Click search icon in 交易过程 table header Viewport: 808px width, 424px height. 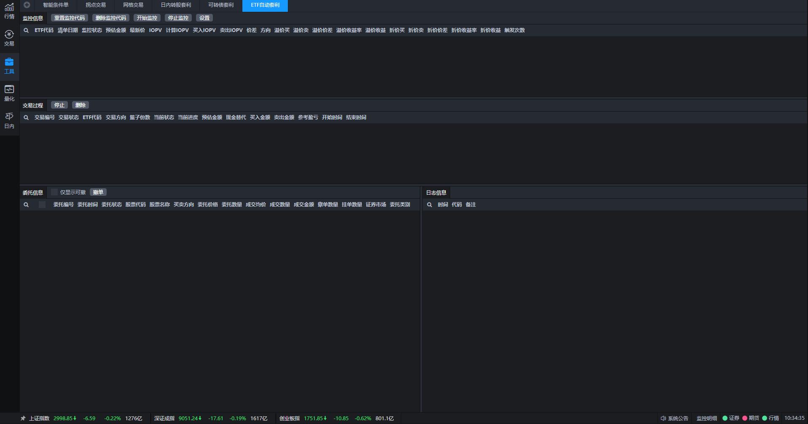[26, 117]
